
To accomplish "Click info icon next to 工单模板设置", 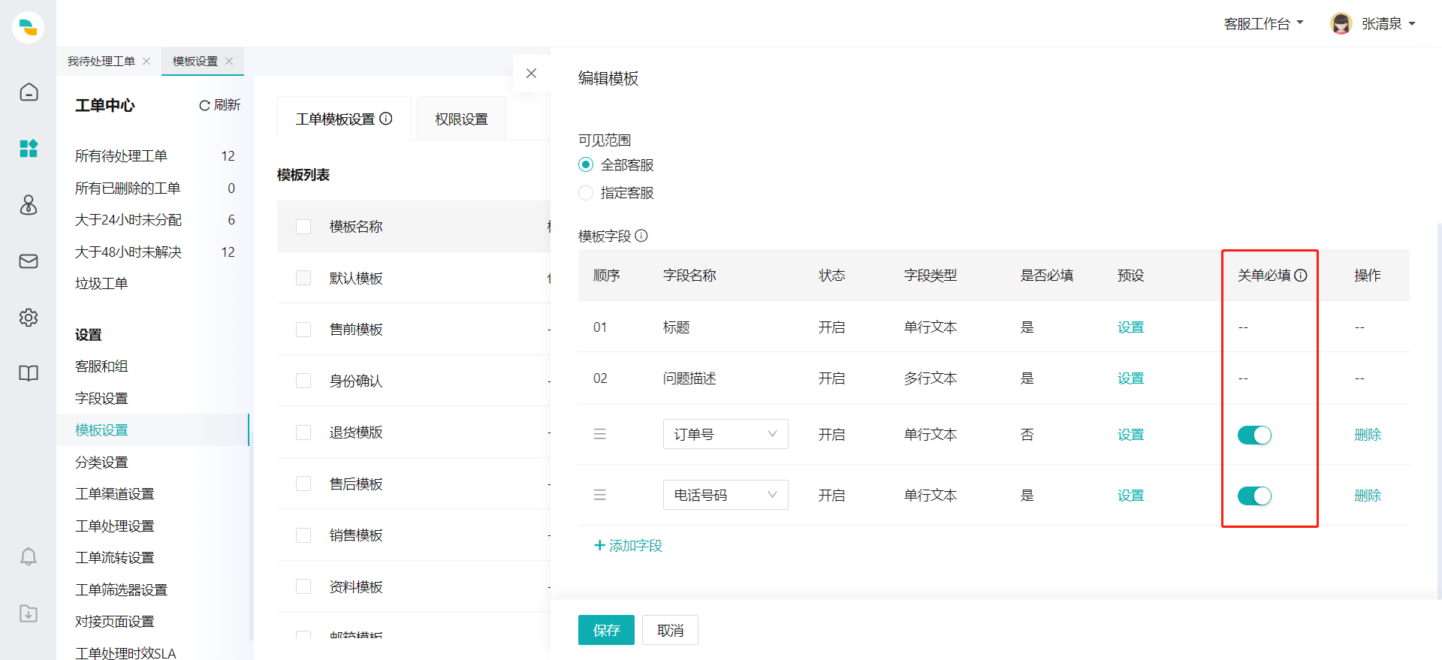I will [x=386, y=119].
